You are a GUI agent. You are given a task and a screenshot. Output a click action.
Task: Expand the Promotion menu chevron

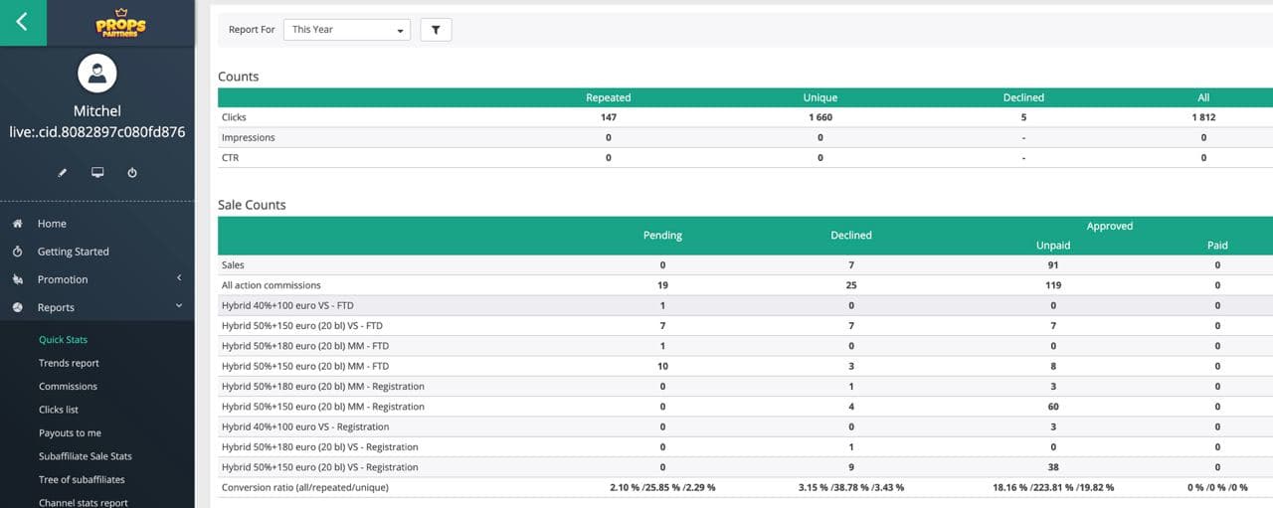coord(179,278)
